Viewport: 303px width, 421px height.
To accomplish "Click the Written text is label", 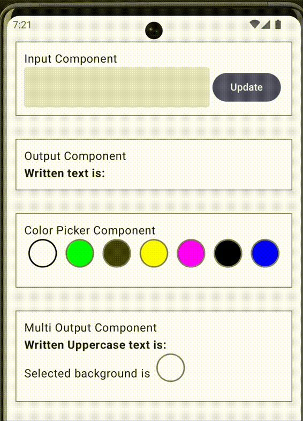I will [65, 173].
